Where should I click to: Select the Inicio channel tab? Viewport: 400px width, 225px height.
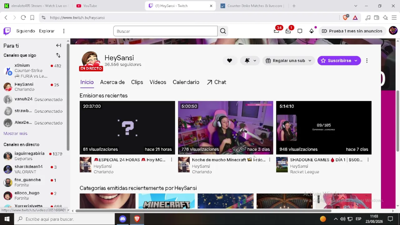tap(87, 82)
